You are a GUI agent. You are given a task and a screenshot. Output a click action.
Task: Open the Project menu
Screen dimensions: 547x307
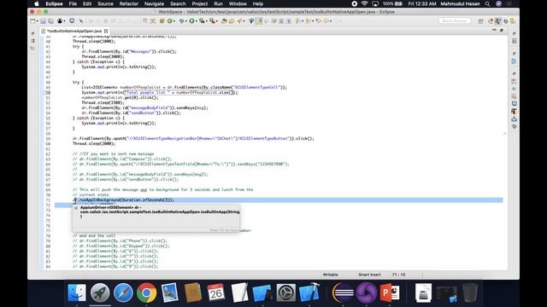coord(199,3)
